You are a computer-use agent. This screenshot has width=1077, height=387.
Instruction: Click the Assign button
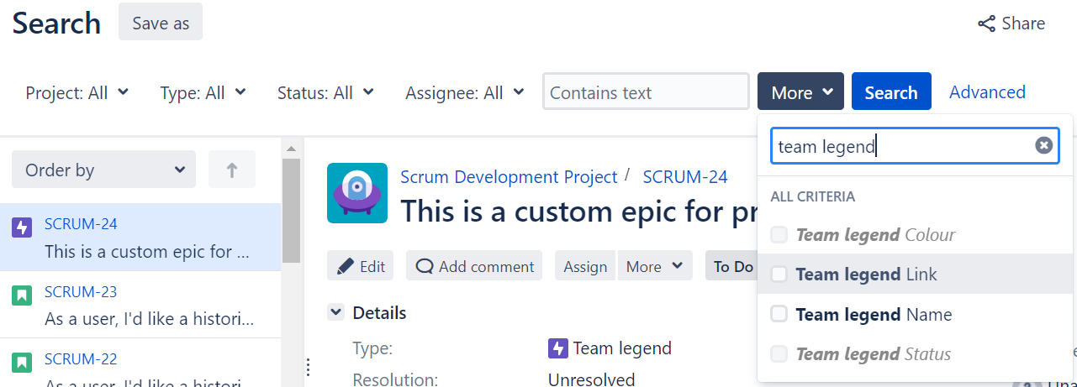pos(585,266)
